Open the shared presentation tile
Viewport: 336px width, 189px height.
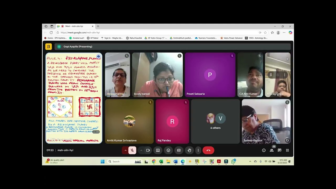point(74,98)
